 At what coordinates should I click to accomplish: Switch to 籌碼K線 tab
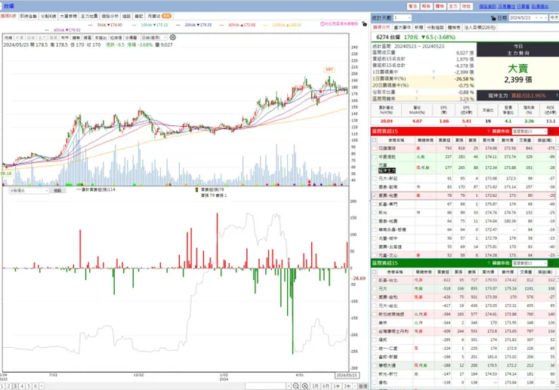point(8,16)
